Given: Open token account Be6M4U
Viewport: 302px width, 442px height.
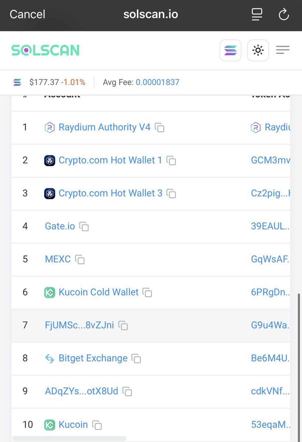Looking at the screenshot, I should tap(271, 358).
